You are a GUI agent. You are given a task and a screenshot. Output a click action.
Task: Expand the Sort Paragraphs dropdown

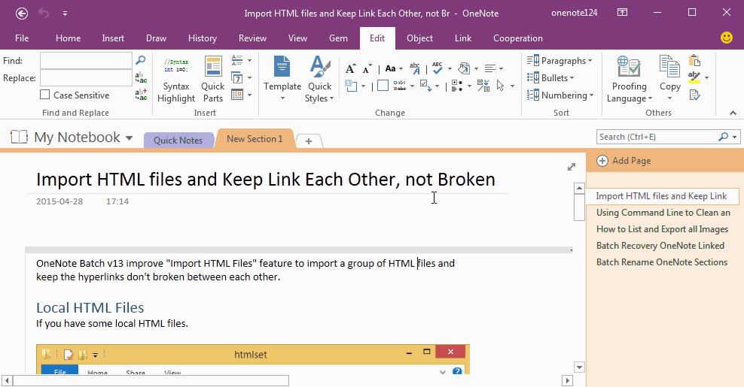(560, 61)
